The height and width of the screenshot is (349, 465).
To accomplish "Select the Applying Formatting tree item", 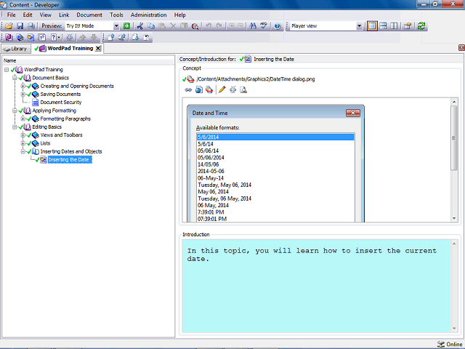I will [x=54, y=111].
